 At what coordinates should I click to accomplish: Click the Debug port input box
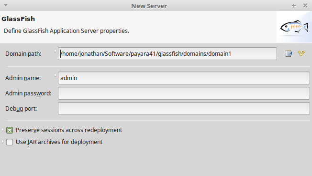click(184, 109)
